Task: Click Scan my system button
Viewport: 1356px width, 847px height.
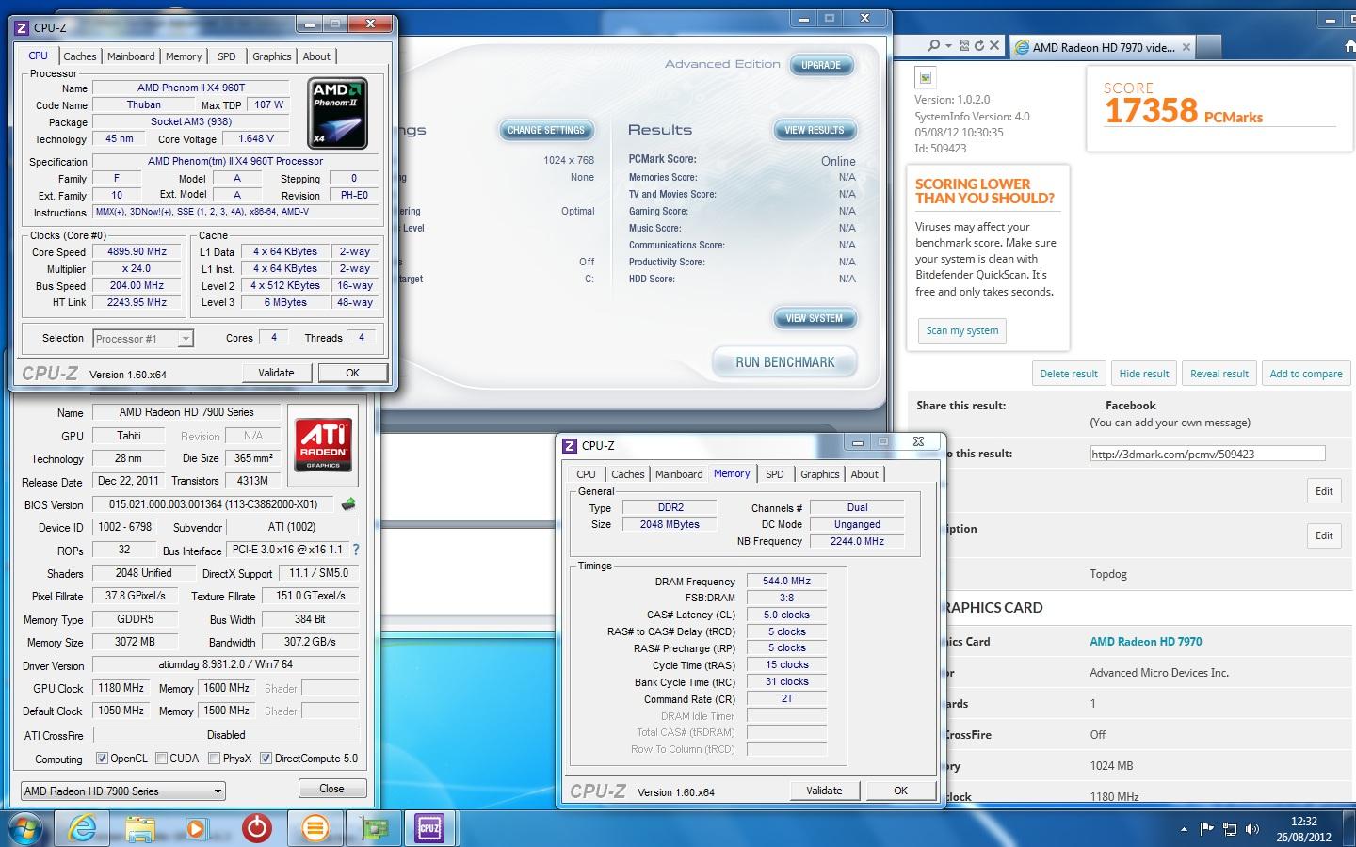Action: [961, 330]
